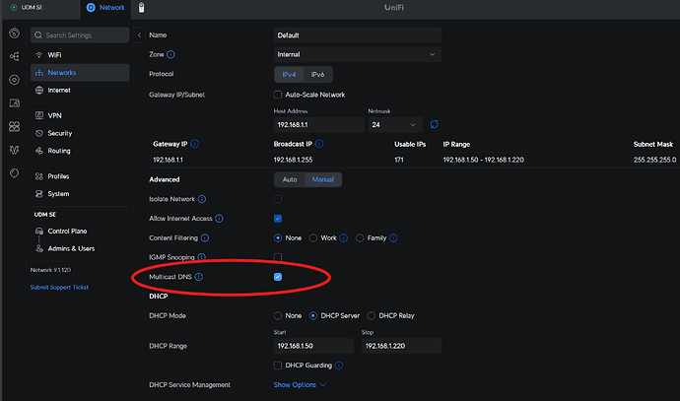Click Submit Support Ticket link
The height and width of the screenshot is (401, 680).
pos(59,287)
